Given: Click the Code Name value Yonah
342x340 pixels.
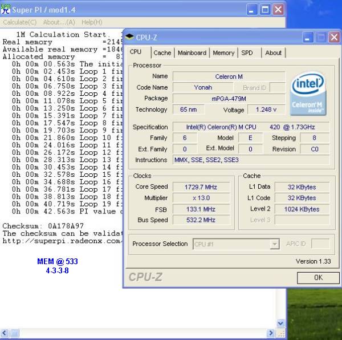Looking at the screenshot, I should pyautogui.click(x=203, y=87).
